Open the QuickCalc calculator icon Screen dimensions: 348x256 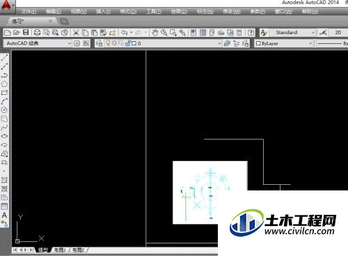239,33
